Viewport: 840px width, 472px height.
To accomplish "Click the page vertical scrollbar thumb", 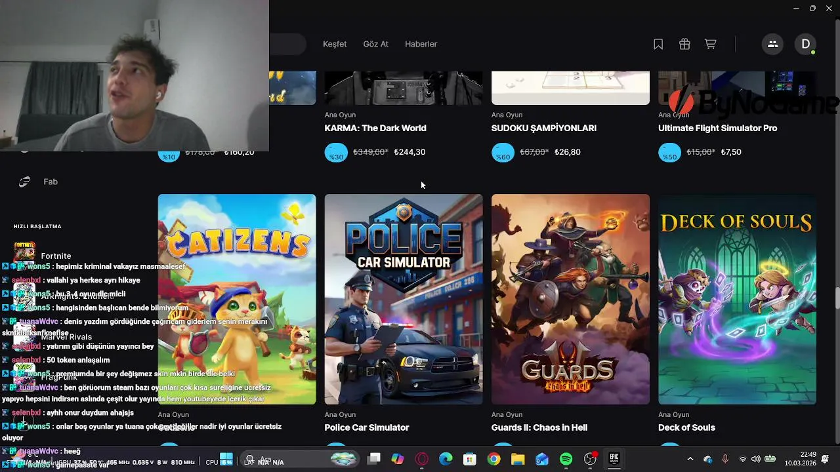I will pos(836,298).
